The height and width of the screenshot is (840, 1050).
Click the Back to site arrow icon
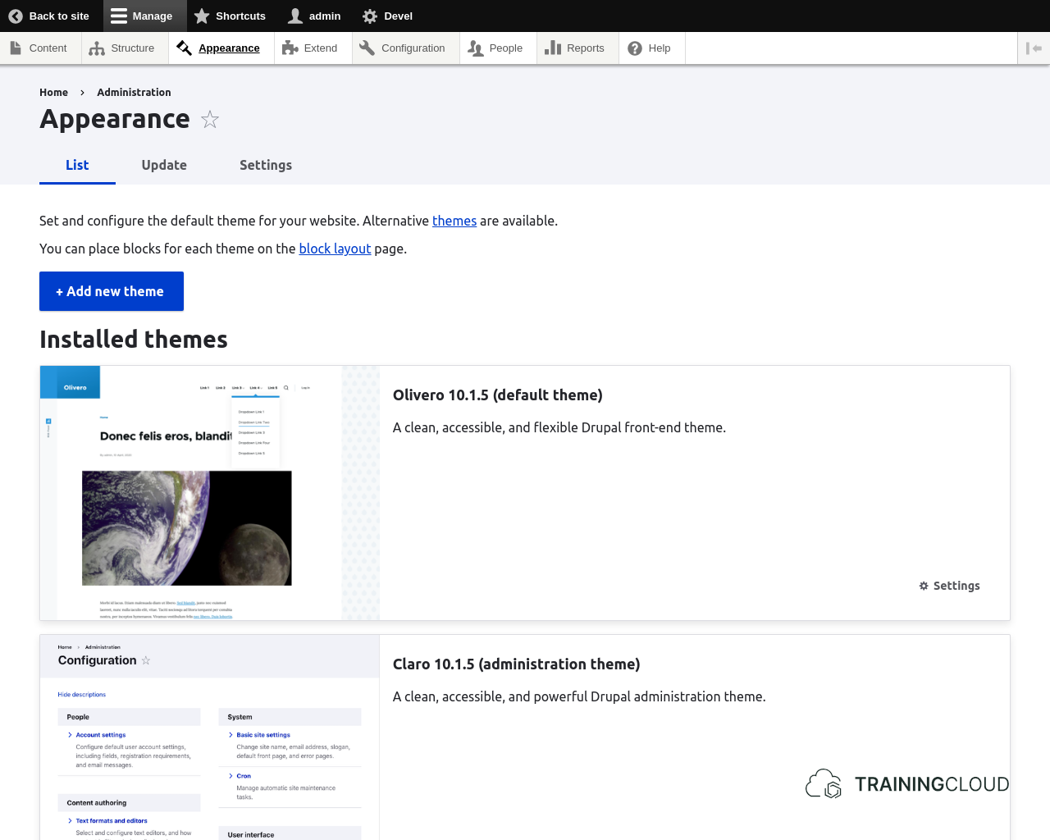point(16,16)
